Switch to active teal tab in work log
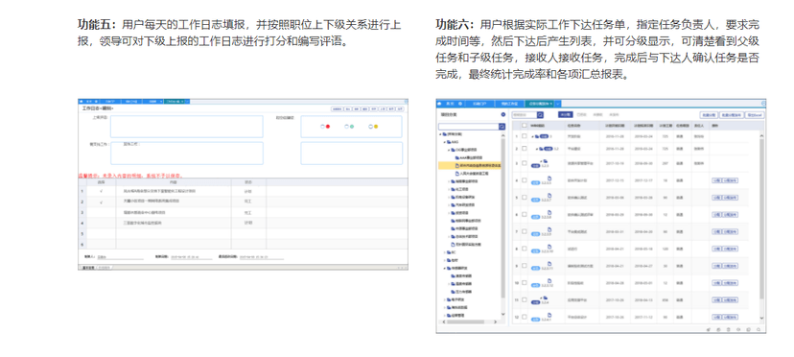 tap(174, 102)
